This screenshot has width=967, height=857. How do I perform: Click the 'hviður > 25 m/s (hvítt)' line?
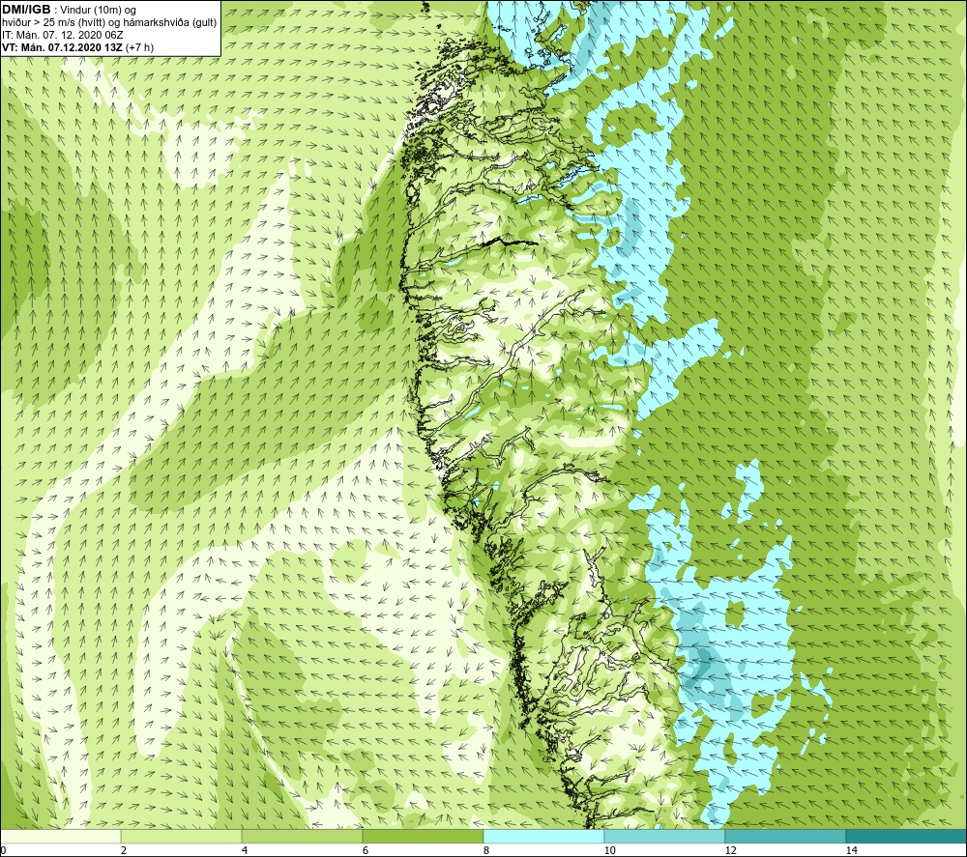click(x=53, y=23)
